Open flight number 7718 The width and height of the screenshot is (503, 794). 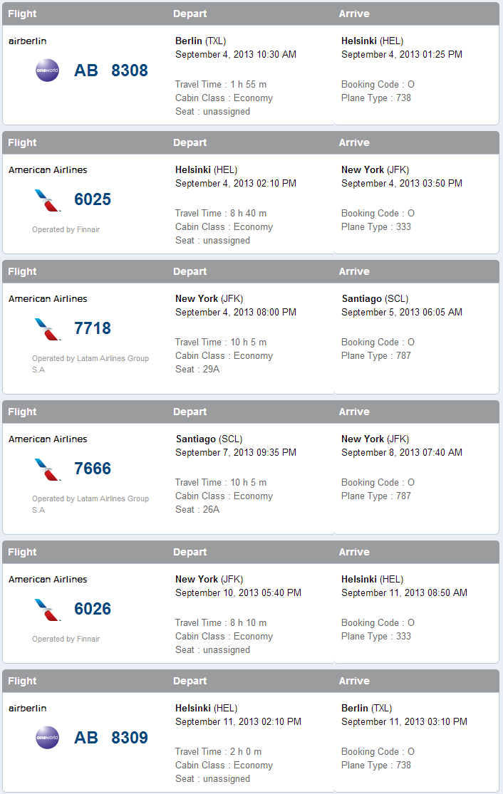coord(93,329)
